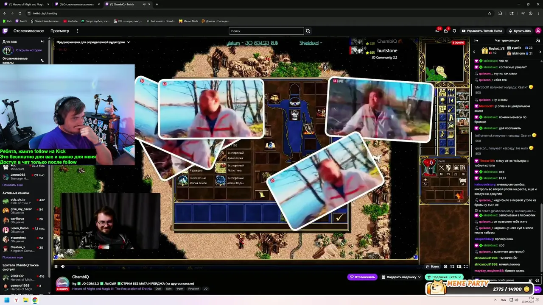Click the Управлять Twitch Turbo button
Screen dimensions: 543x305
(481, 31)
